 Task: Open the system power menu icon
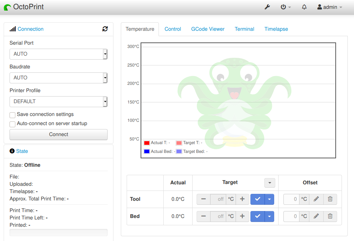pyautogui.click(x=286, y=7)
